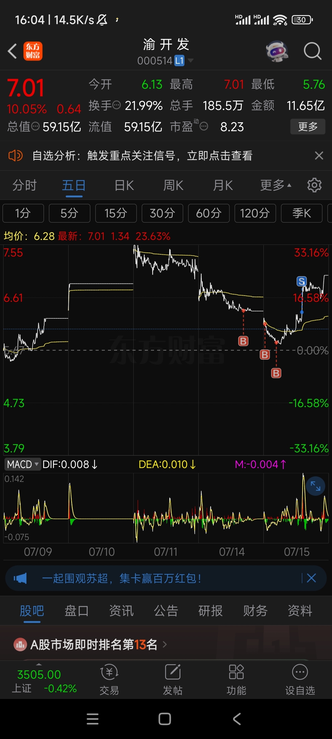The image size is (332, 739).
Task: Open the 一起围观苏超 red packet promo
Action: [x=122, y=578]
